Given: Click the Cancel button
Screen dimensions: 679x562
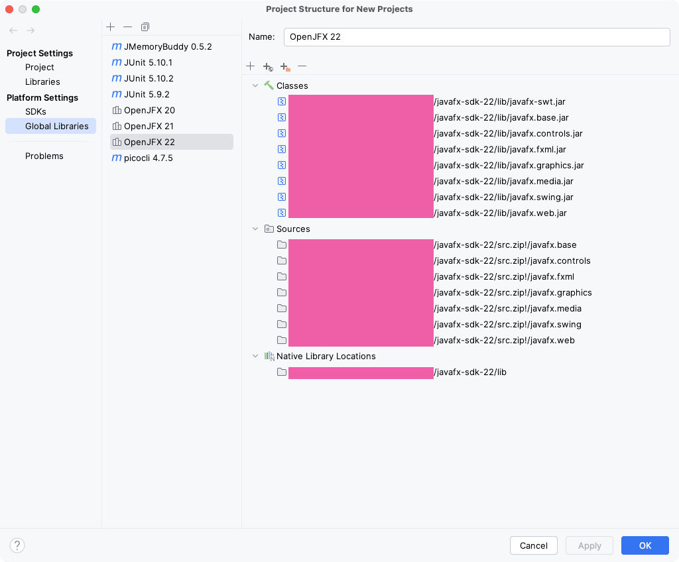Looking at the screenshot, I should 534,545.
